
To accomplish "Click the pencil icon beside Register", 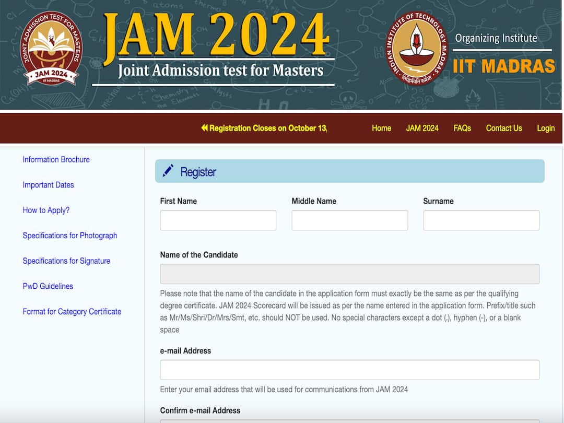I will [168, 171].
